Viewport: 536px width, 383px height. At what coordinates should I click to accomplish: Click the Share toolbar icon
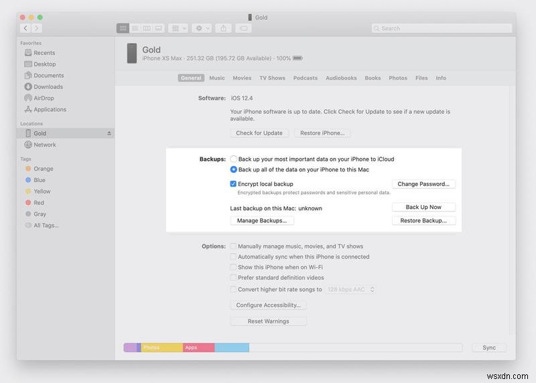(224, 28)
